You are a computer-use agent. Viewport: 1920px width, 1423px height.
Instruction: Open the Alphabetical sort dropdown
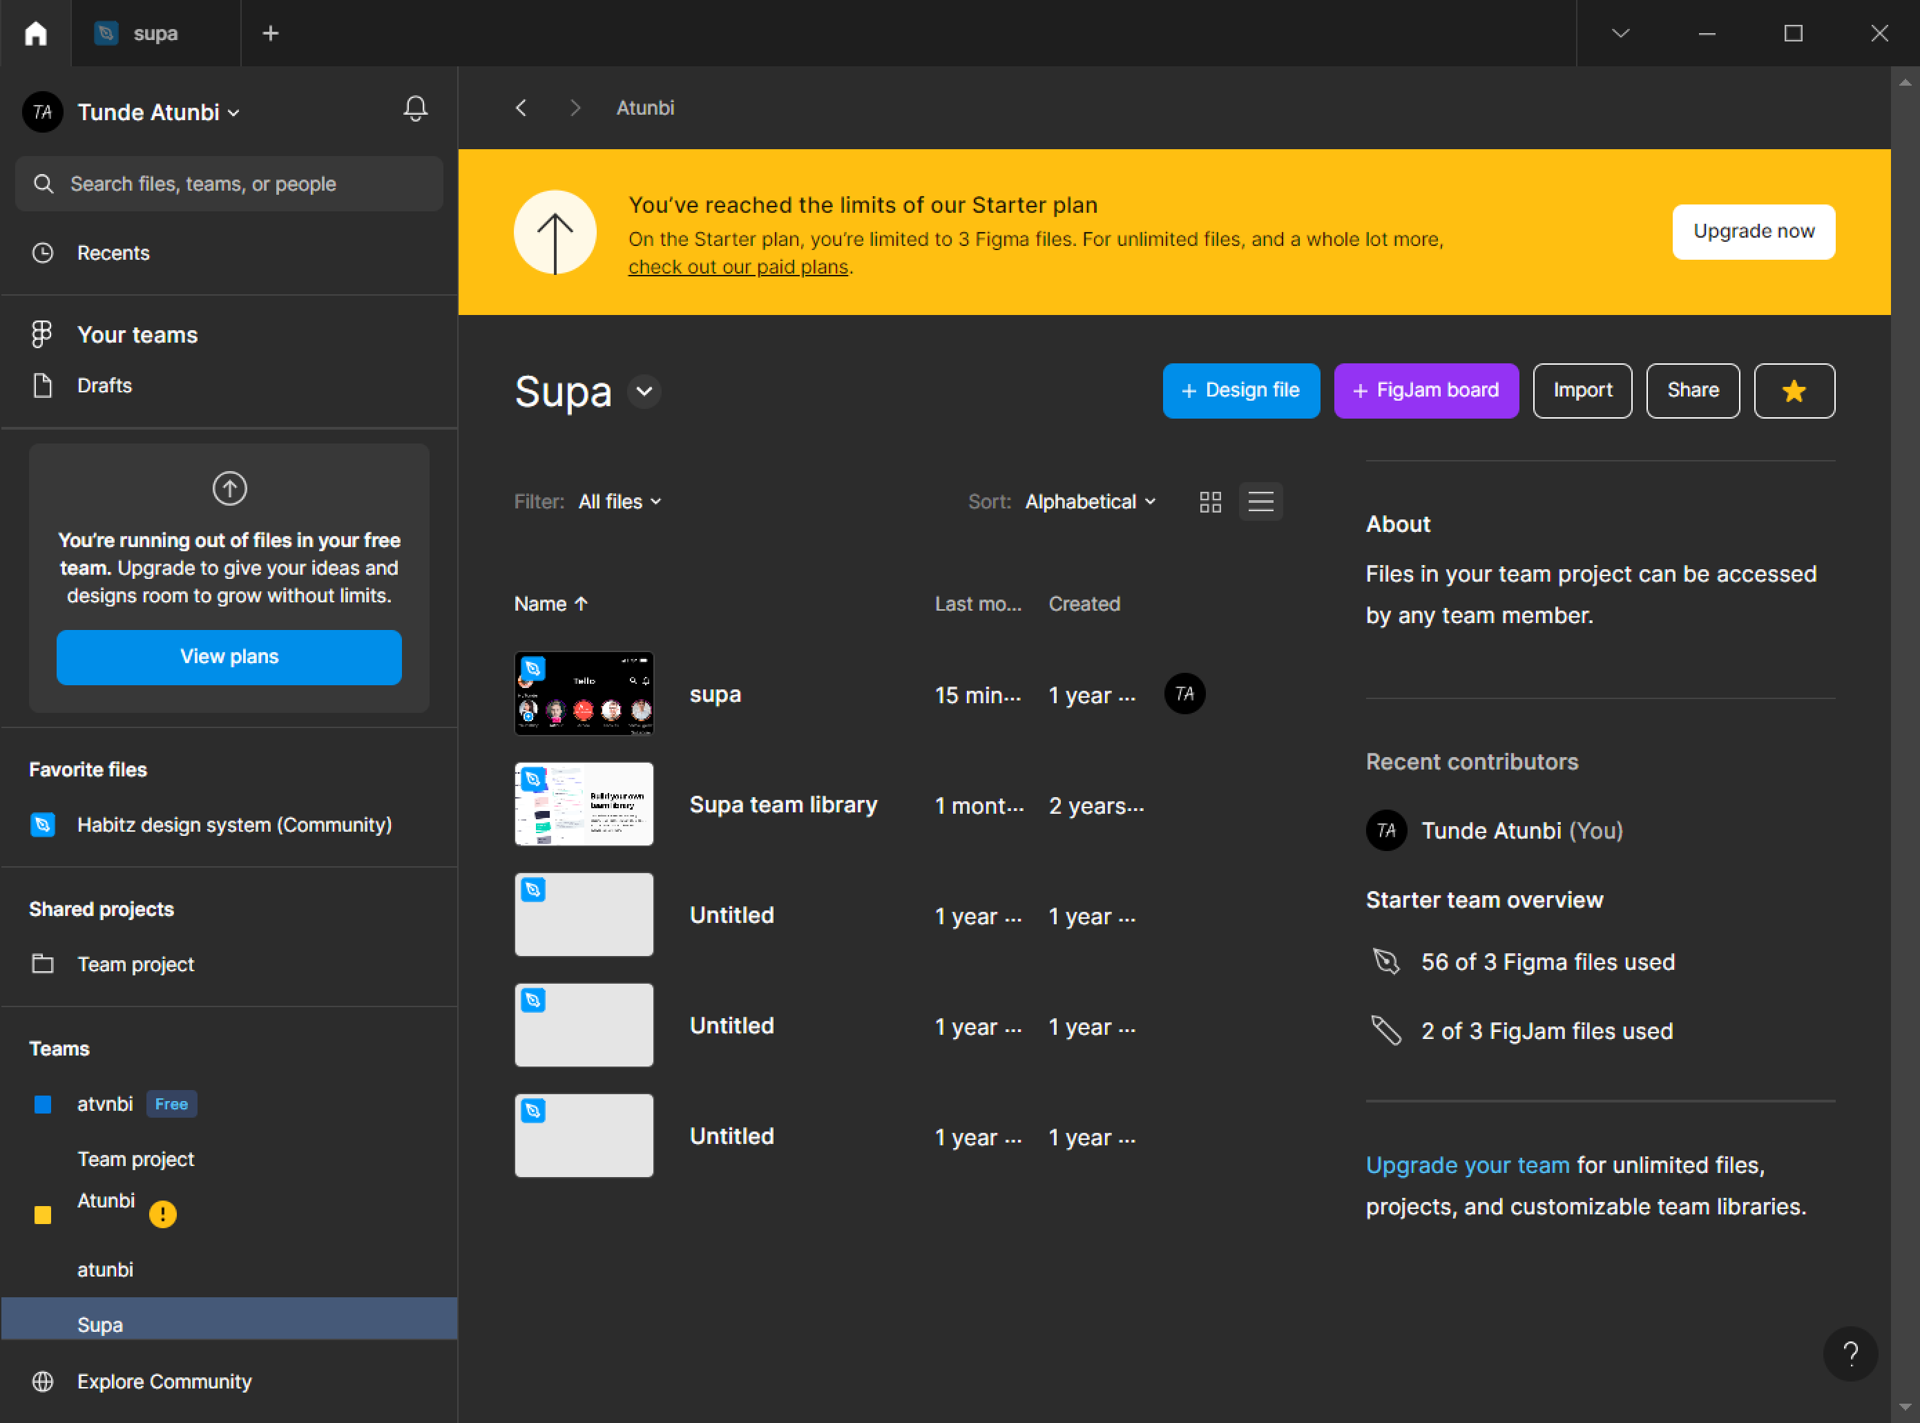[1090, 502]
